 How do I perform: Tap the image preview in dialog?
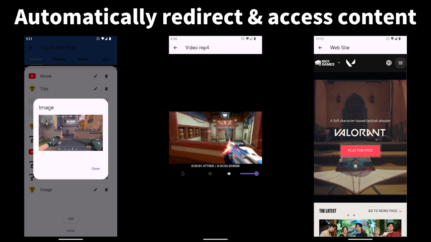point(71,133)
